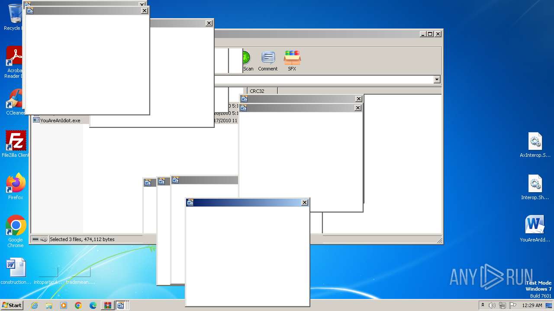
Task: Open the Recycle Bin desktop icon
Action: point(15,17)
